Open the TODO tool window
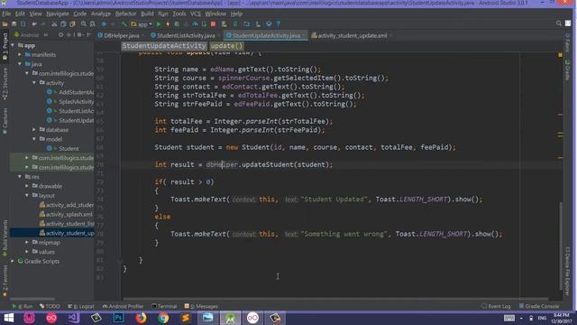Screen dimensions: 577x325 pos(50,307)
